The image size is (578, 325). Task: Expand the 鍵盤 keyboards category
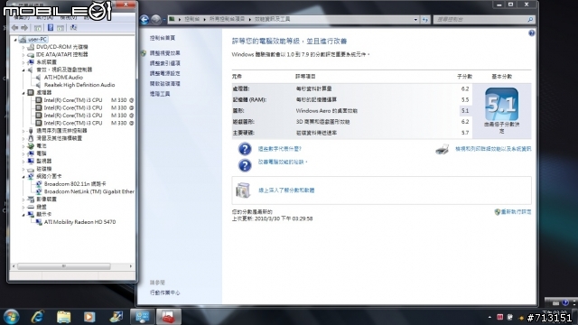tap(23, 207)
